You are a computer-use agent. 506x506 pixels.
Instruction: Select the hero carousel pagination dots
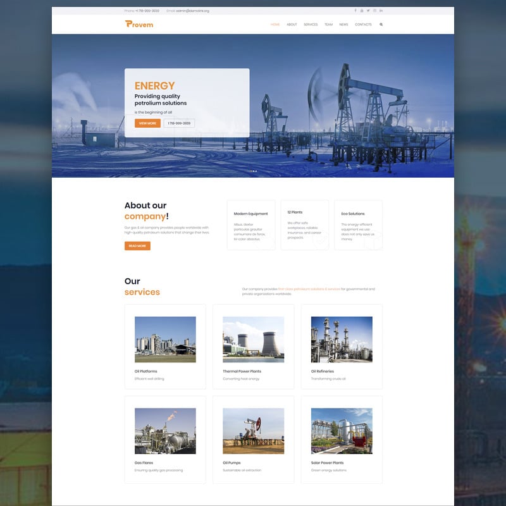coord(253,171)
